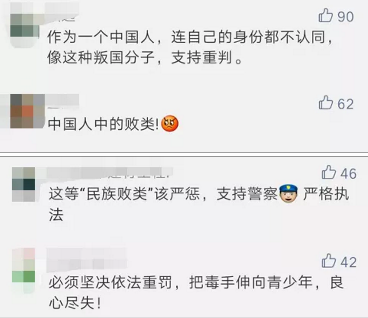Open the pink-green avatar of fourth commenter

point(24,271)
